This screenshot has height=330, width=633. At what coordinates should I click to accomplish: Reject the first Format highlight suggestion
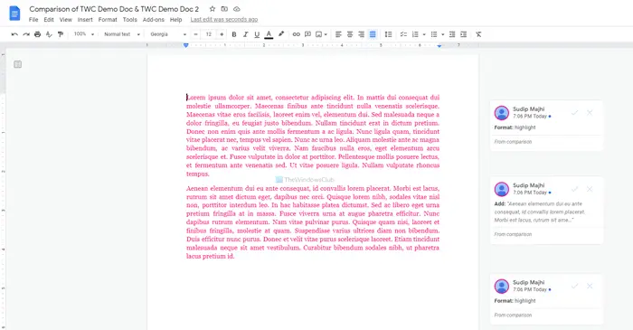590,112
